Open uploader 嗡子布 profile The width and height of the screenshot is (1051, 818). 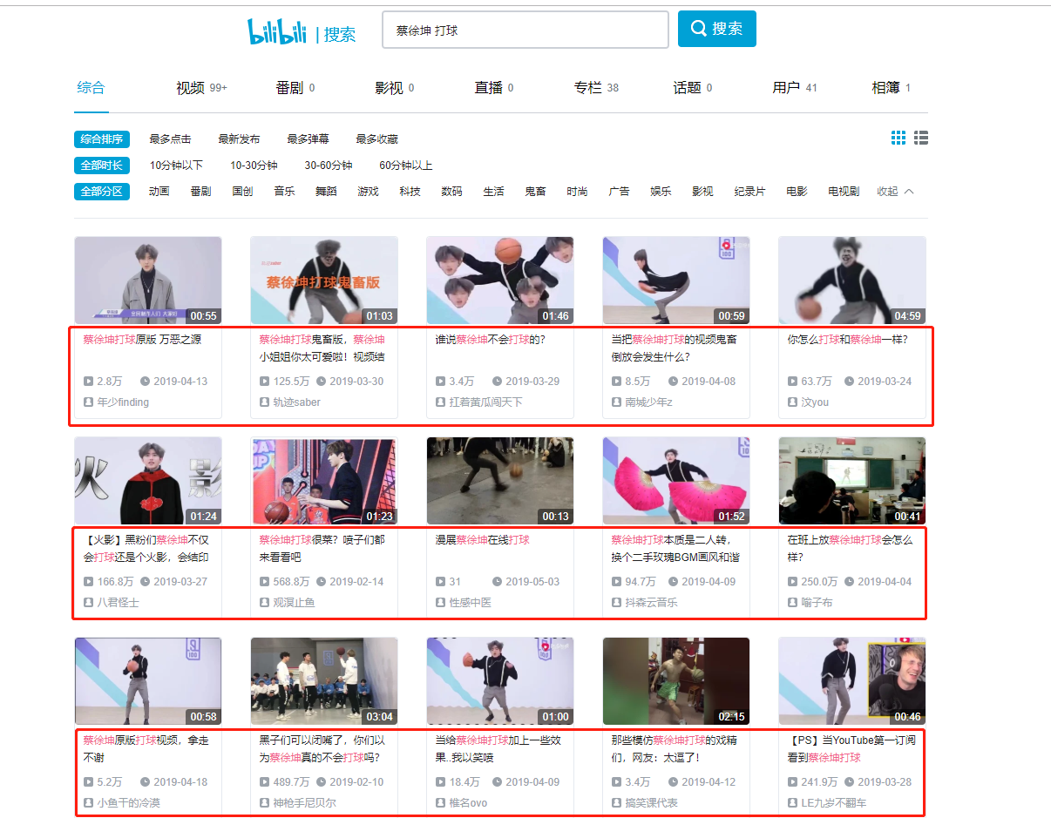(x=817, y=603)
